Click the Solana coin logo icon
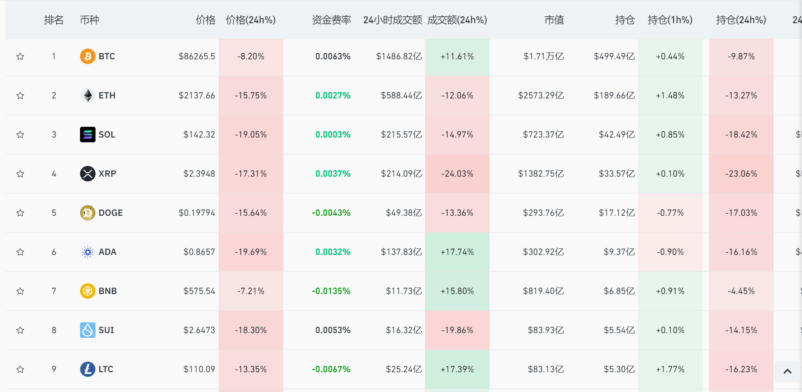 tap(87, 135)
